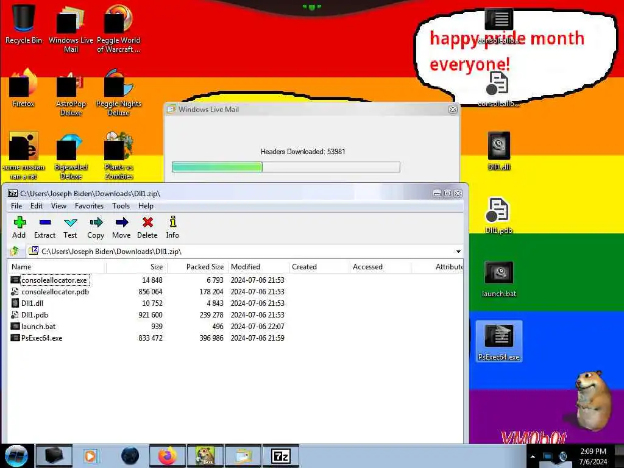Screen dimensions: 624x468
Task: Click the Windows Live Mail download progress bar
Action: pos(286,167)
